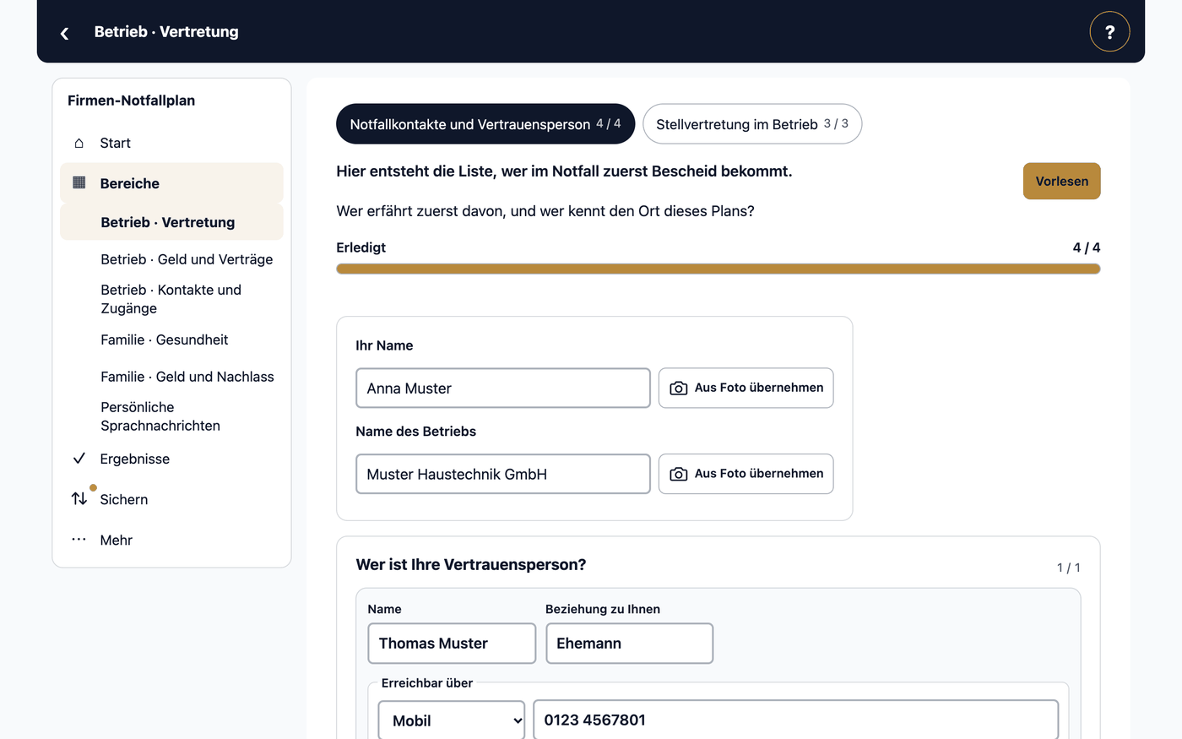1182x739 pixels.
Task: Open Familie · Gesundheit section
Action: click(x=165, y=340)
